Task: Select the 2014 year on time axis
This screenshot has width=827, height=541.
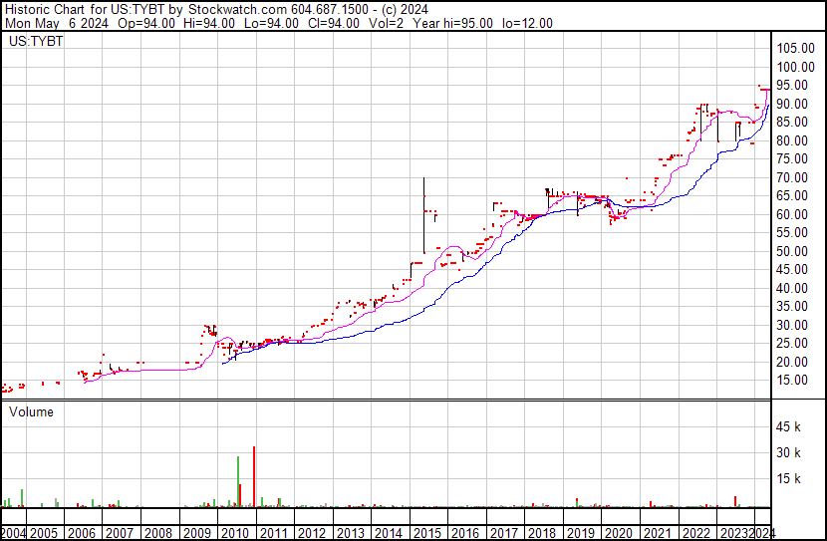Action: 389,533
